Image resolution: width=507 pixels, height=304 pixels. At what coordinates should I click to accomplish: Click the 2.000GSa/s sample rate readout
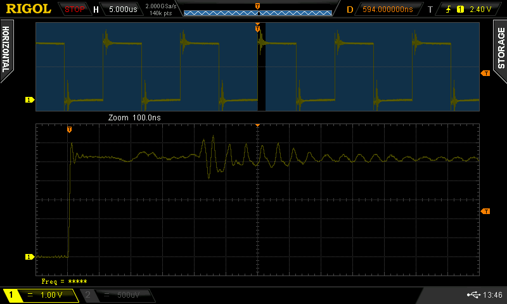click(161, 6)
